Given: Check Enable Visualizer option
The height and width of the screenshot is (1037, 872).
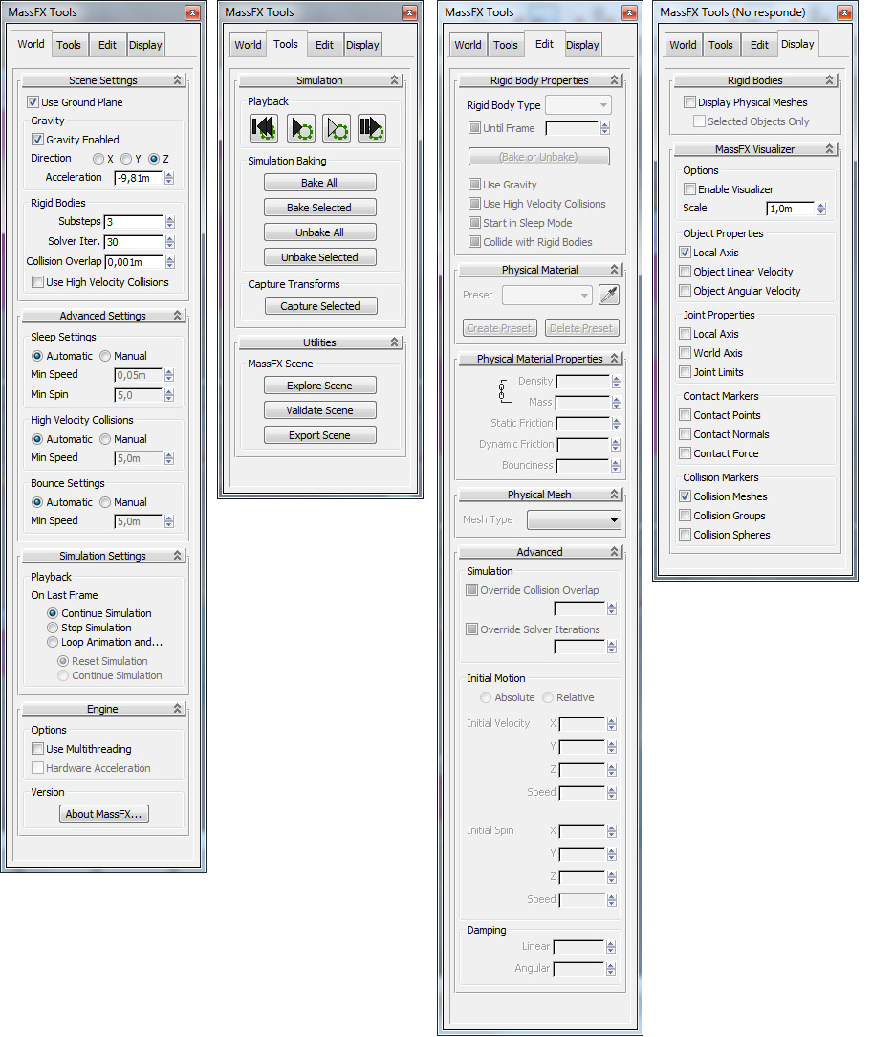Looking at the screenshot, I should (689, 189).
